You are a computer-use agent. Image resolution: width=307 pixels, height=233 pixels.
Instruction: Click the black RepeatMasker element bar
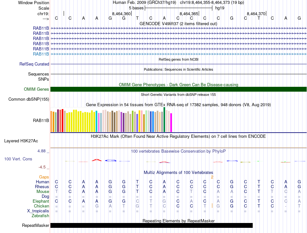(151, 225)
